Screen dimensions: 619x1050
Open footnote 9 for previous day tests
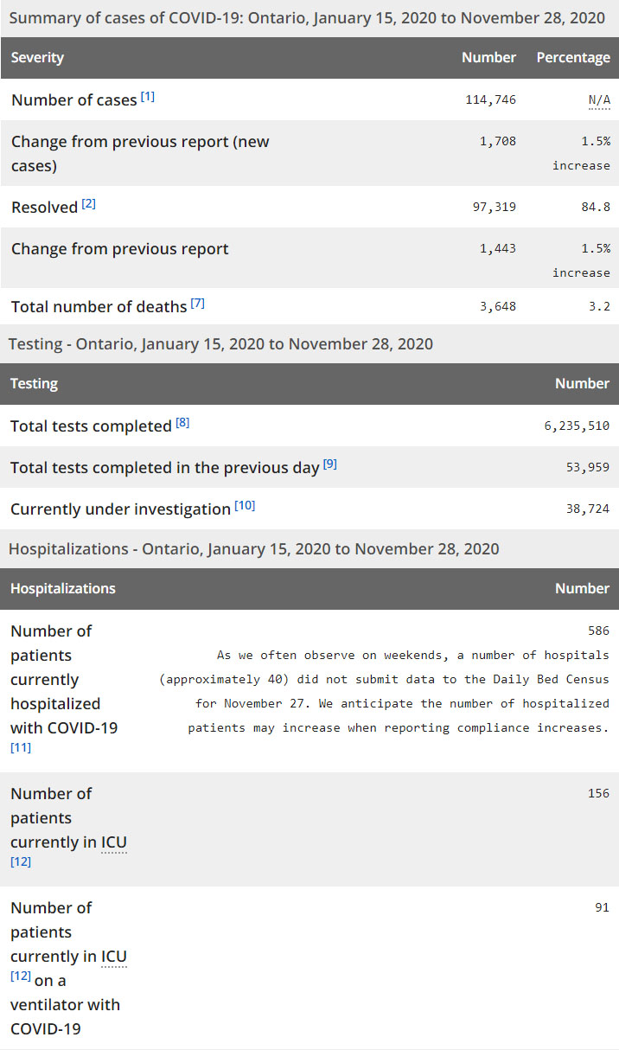[x=330, y=464]
